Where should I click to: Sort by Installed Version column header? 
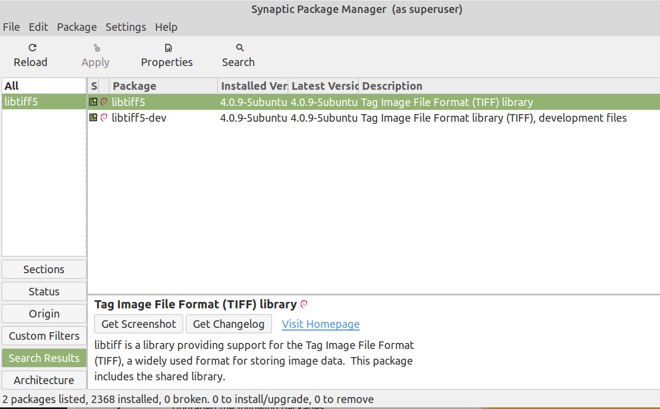pos(253,86)
